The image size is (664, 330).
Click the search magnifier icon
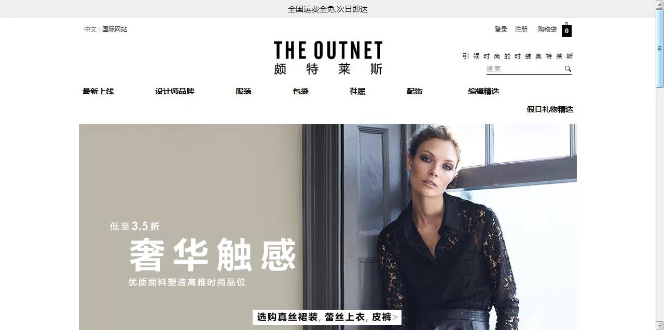[568, 69]
